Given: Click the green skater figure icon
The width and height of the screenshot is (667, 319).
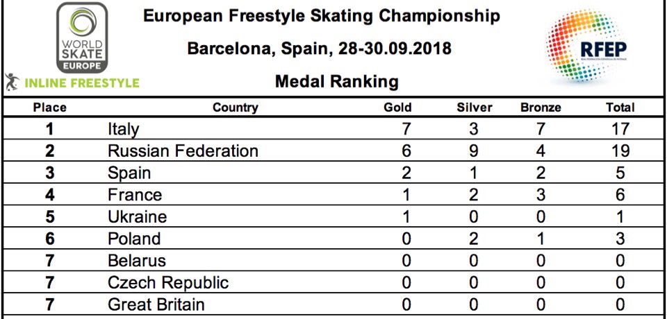Looking at the screenshot, I should coord(12,82).
